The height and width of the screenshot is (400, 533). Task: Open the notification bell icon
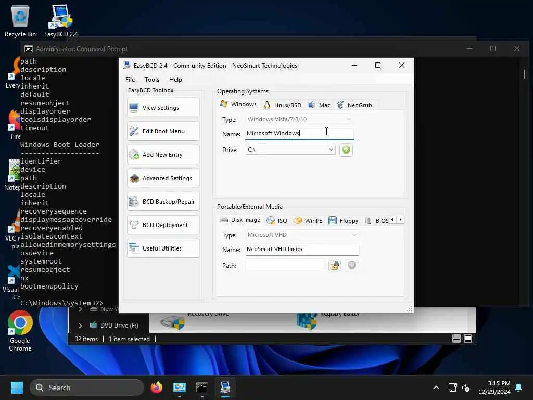[x=519, y=387]
